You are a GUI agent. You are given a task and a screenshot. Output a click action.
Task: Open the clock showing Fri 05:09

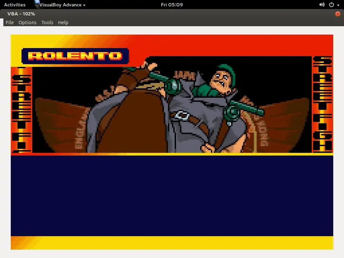[x=172, y=5]
